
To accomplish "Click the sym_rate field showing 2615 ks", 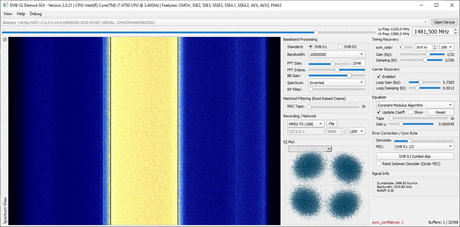I will [x=424, y=47].
